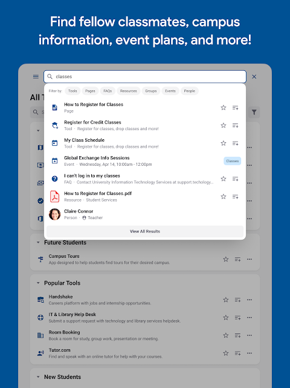Open the hamburger menu icon
Screen dimensions: 290x388
36,77
